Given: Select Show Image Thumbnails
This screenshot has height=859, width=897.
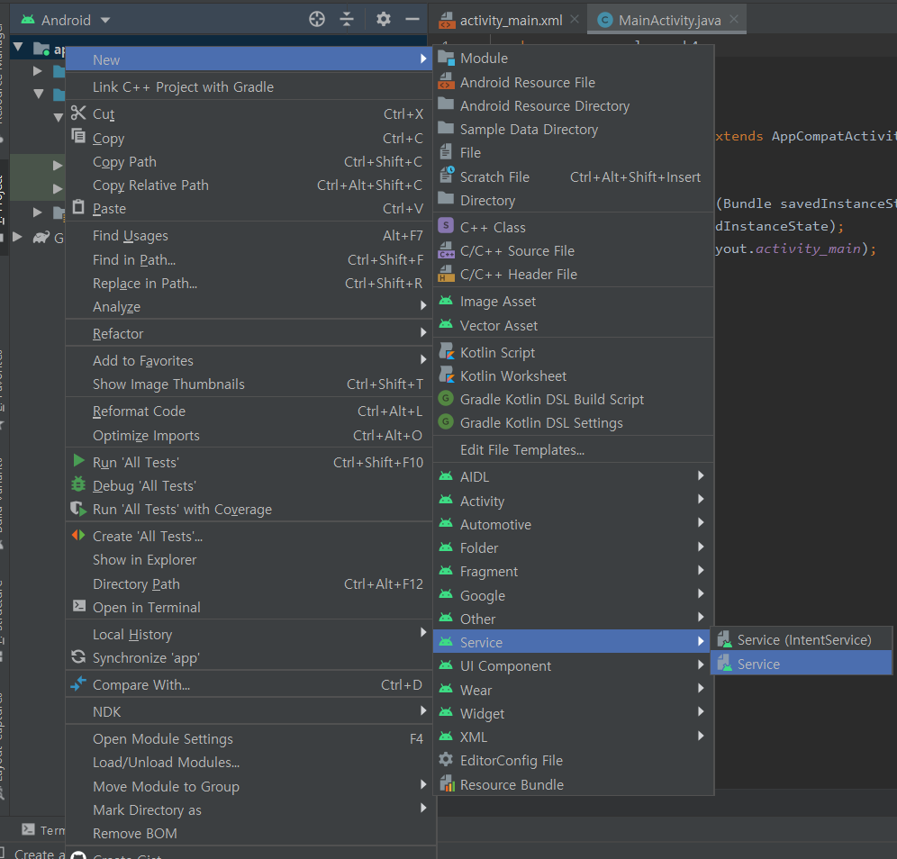Looking at the screenshot, I should point(249,384).
